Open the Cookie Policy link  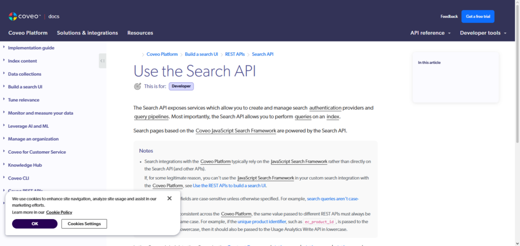(x=59, y=212)
